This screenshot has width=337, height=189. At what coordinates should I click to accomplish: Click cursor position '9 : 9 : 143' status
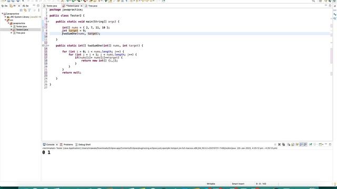[x=261, y=184]
